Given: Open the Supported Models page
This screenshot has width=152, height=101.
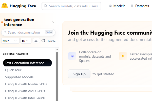Looking at the screenshot, I should click(x=19, y=77).
